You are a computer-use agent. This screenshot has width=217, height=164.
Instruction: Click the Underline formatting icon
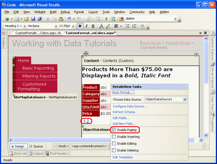pyautogui.click(x=93, y=26)
